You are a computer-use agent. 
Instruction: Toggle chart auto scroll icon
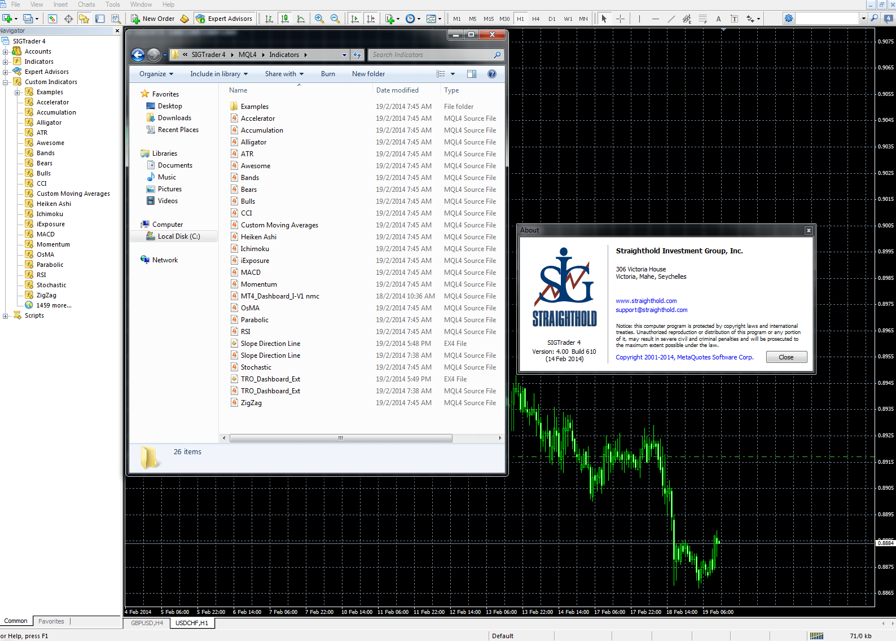[x=354, y=19]
